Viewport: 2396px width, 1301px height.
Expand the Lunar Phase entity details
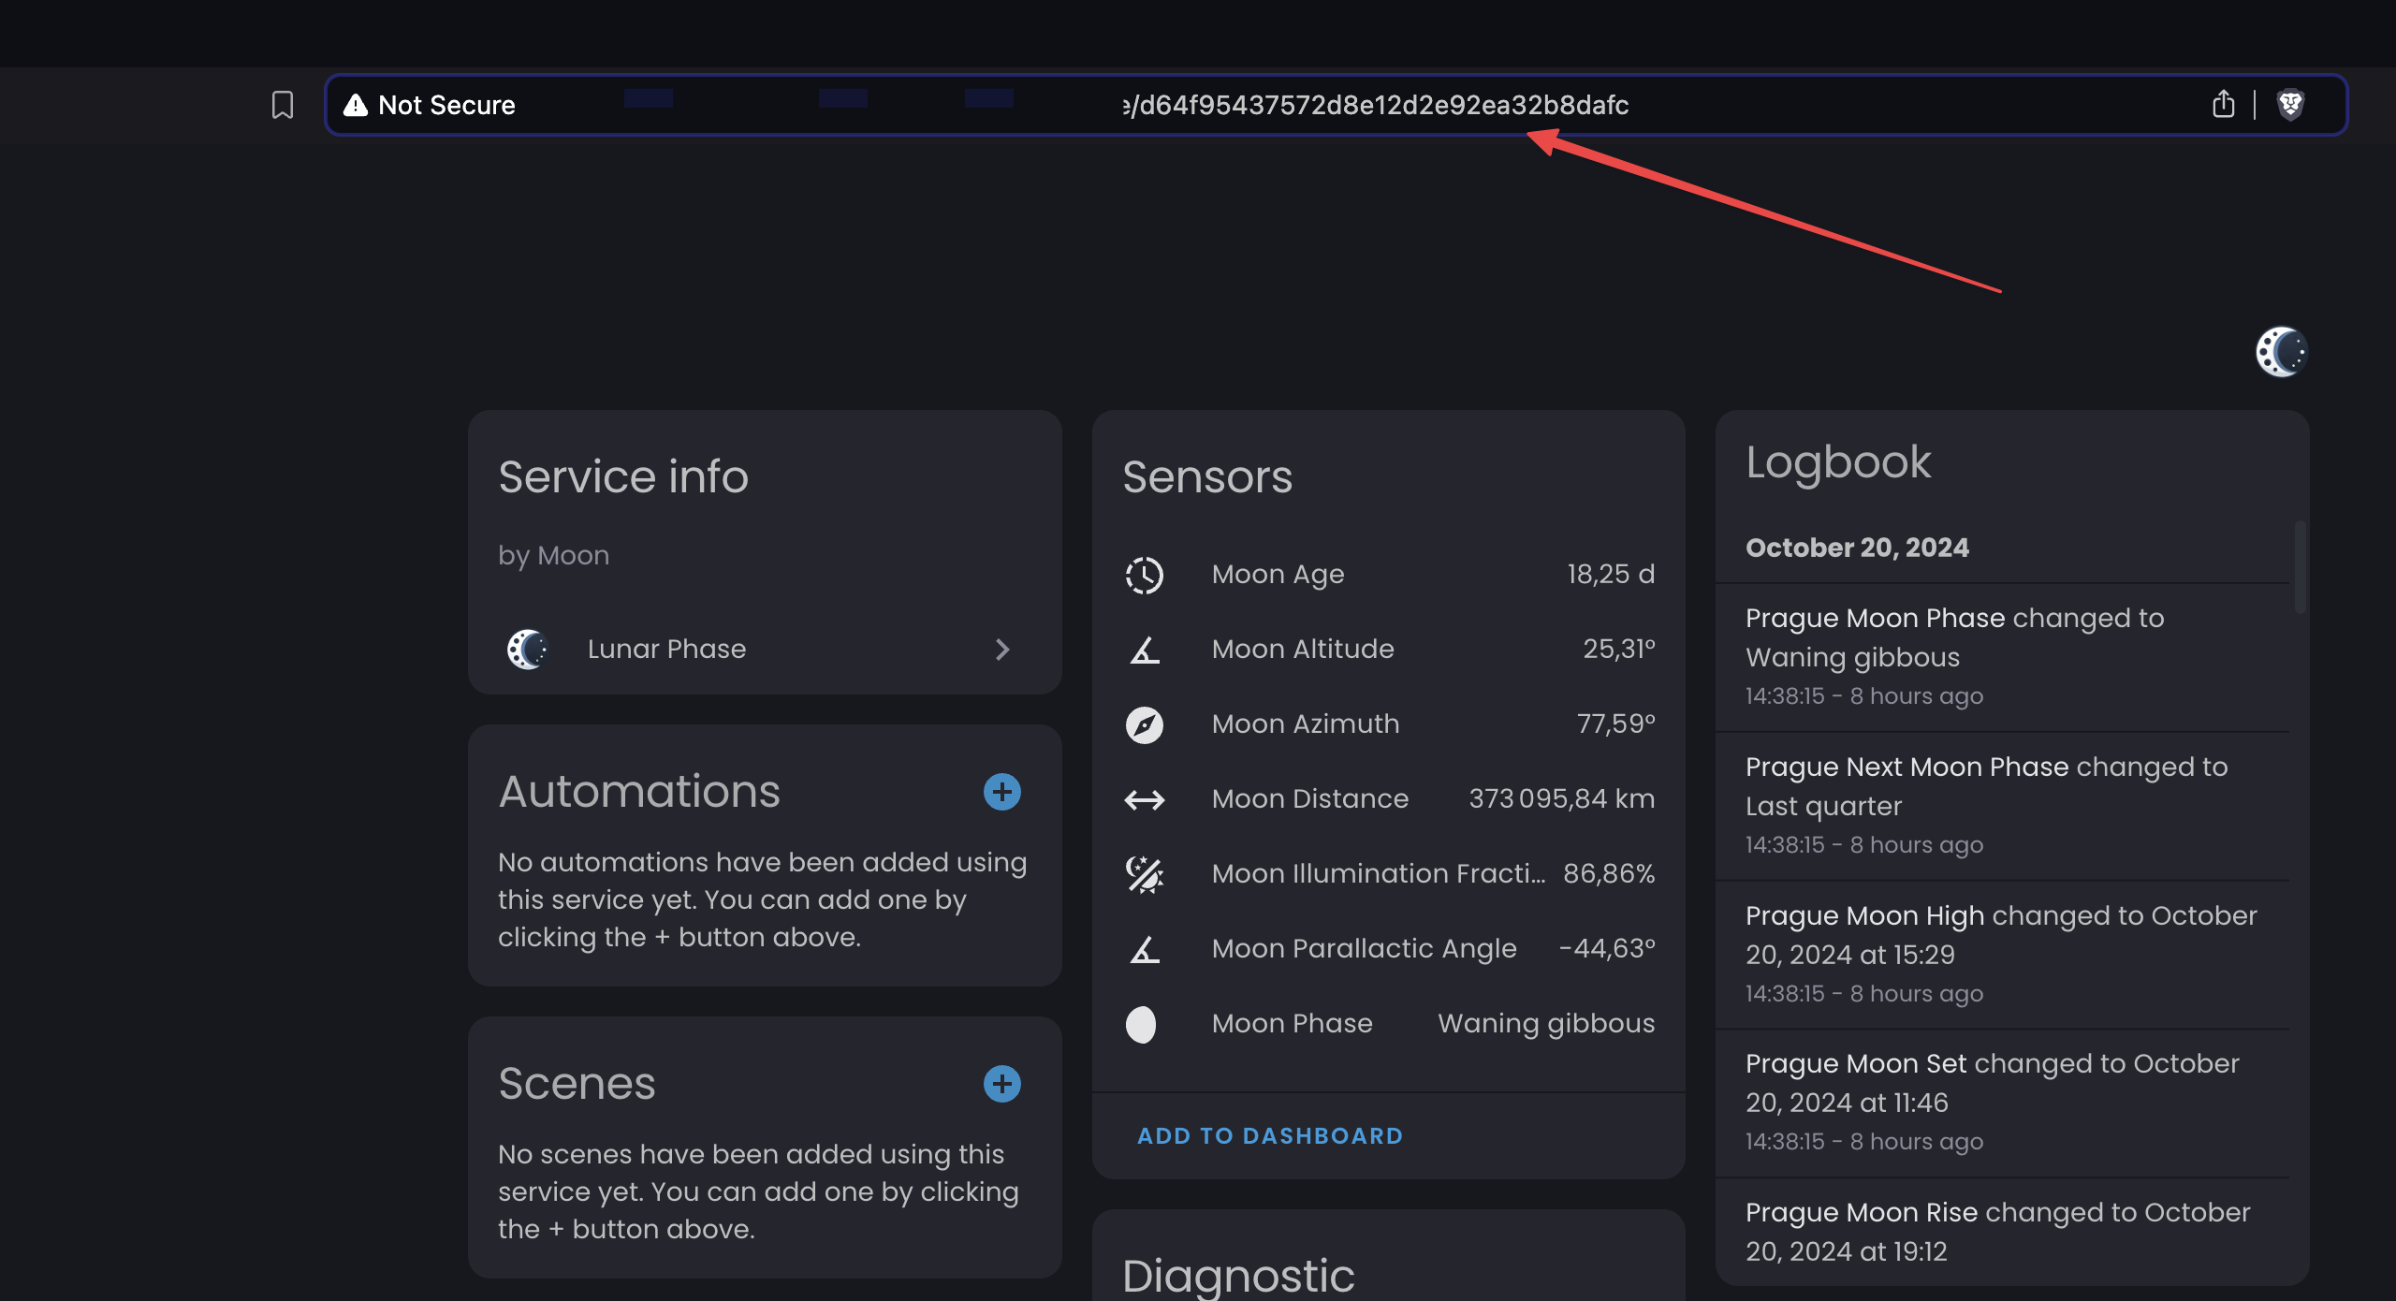coord(1003,649)
